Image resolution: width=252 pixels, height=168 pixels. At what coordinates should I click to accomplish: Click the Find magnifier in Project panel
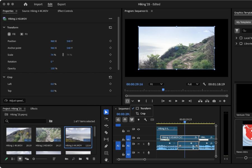[x=73, y=159]
